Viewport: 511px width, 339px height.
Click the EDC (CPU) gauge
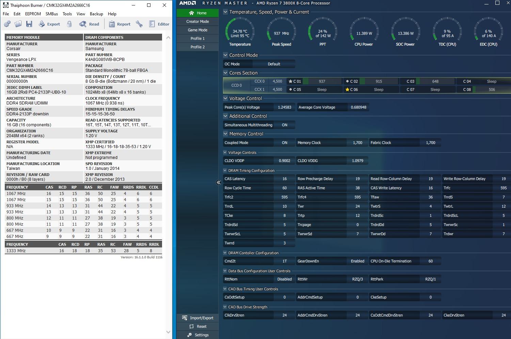click(489, 32)
